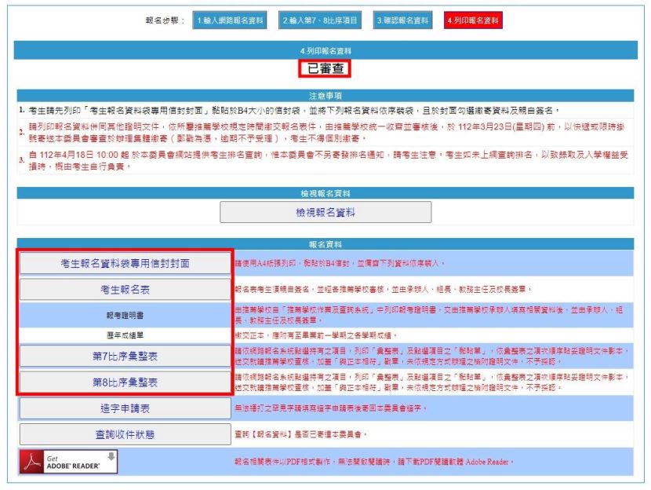Click description beside 歷年成績單
Viewport: 651px width, 490px height.
316,335
